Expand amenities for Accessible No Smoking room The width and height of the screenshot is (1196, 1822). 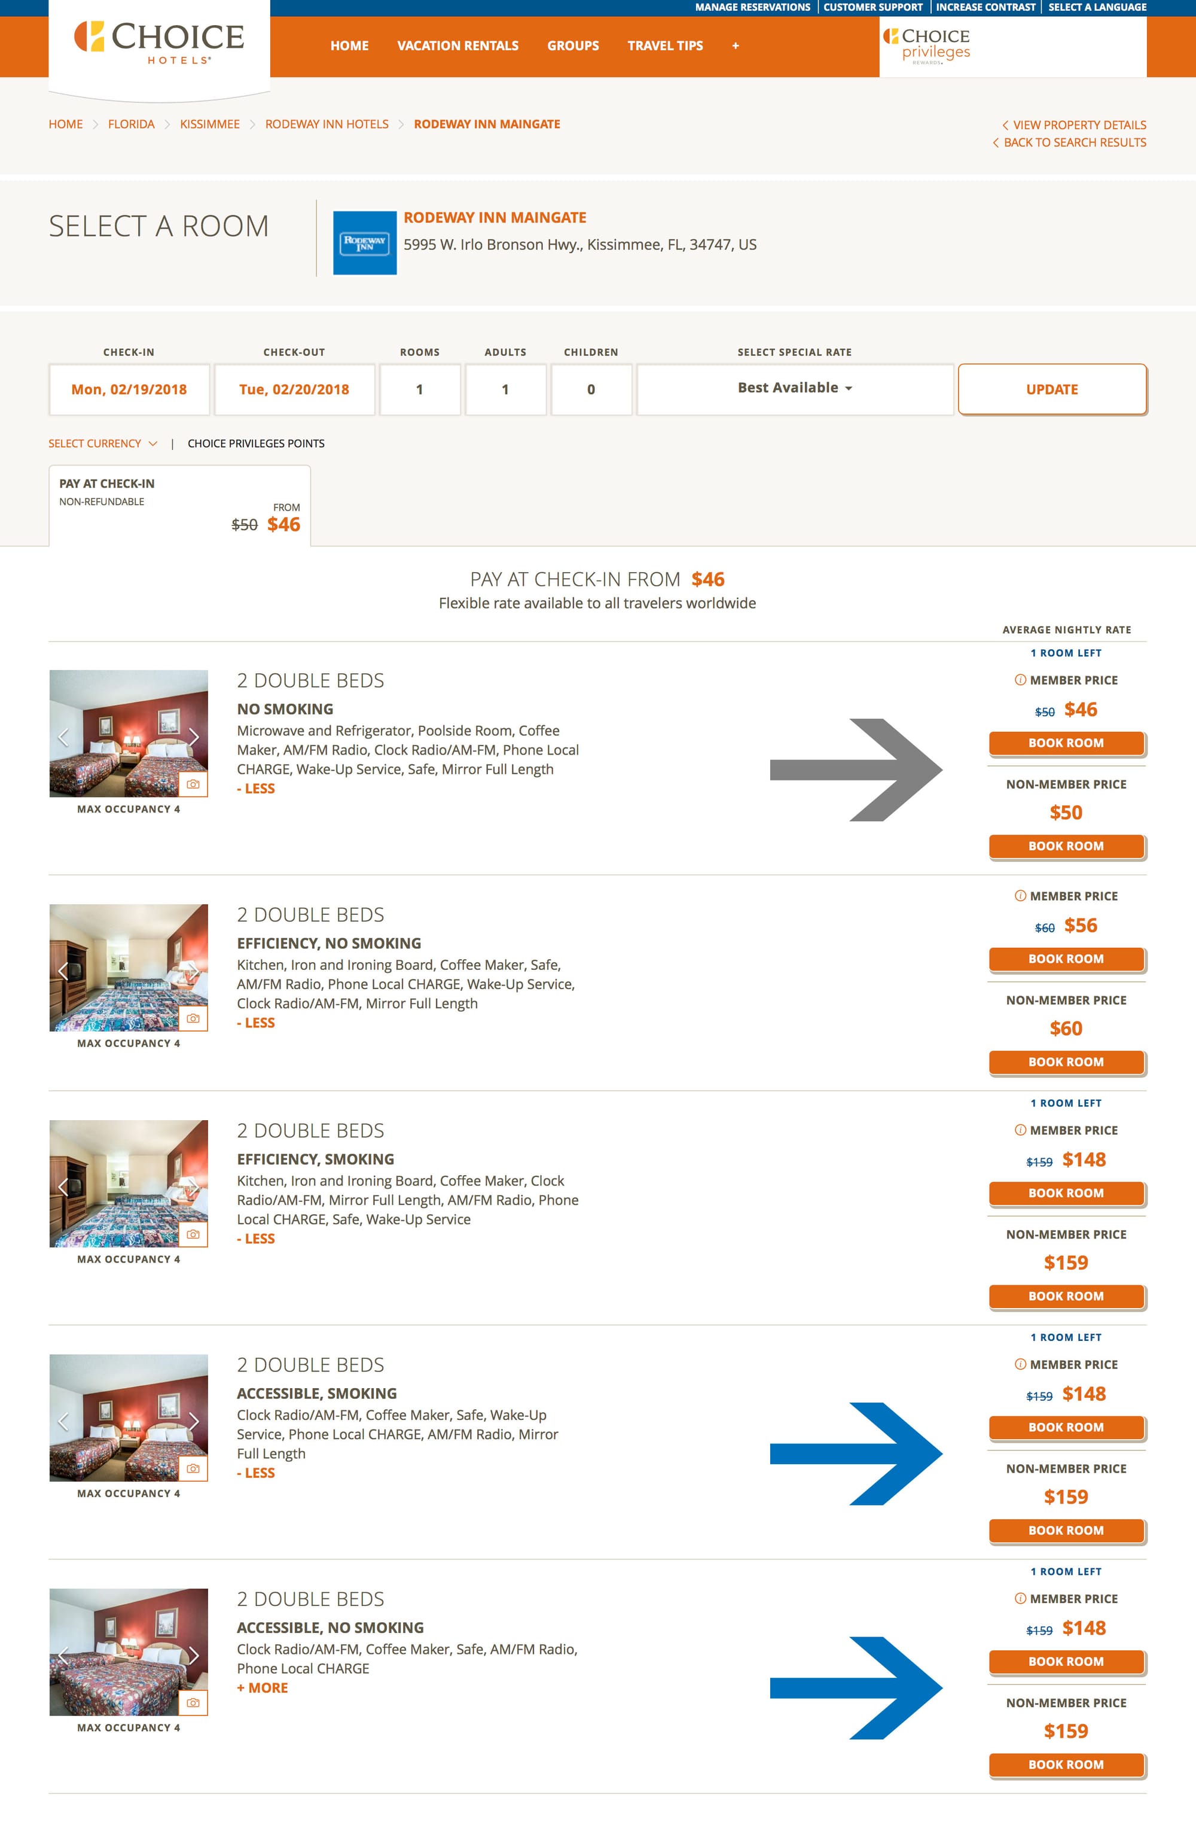pos(264,1687)
